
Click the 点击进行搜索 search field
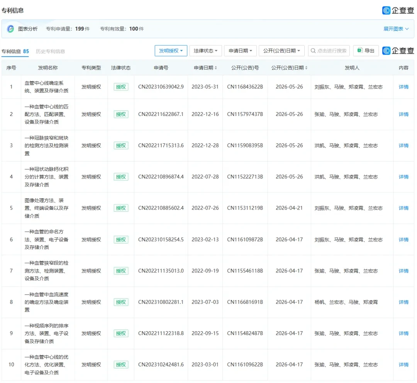(329, 51)
